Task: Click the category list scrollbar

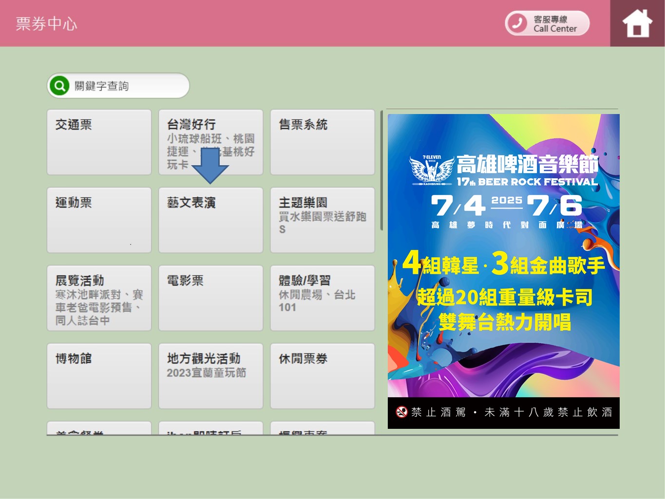Action: (x=382, y=171)
